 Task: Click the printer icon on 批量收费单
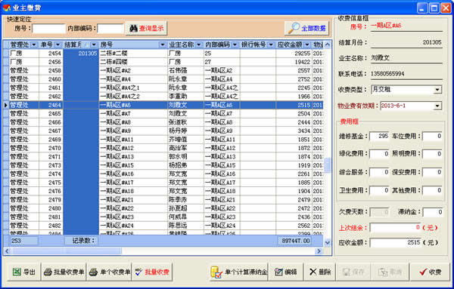(48, 272)
